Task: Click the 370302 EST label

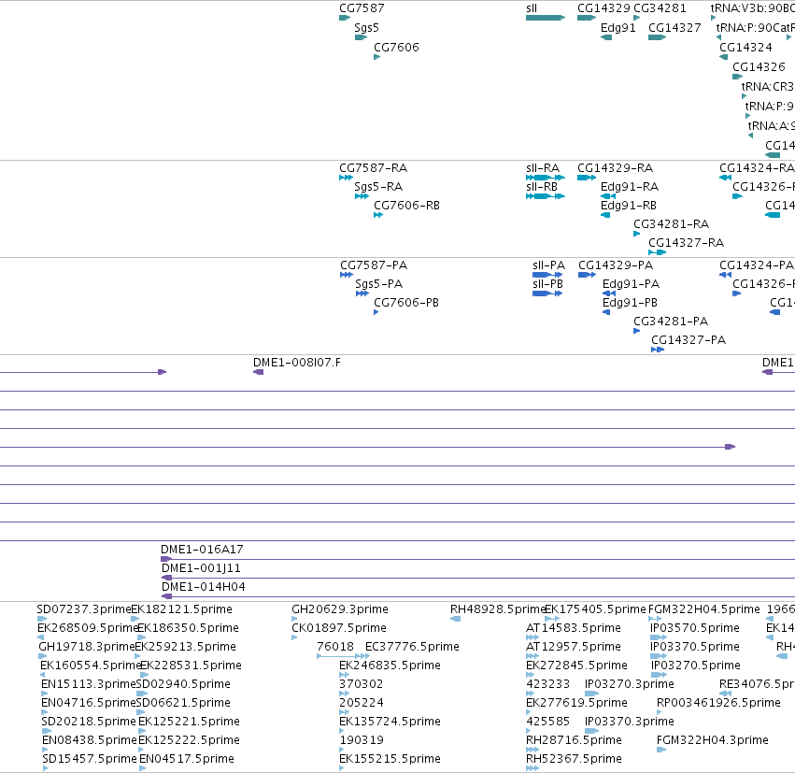Action: [361, 684]
